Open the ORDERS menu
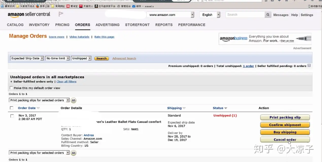The width and height of the screenshot is (322, 162). click(82, 25)
